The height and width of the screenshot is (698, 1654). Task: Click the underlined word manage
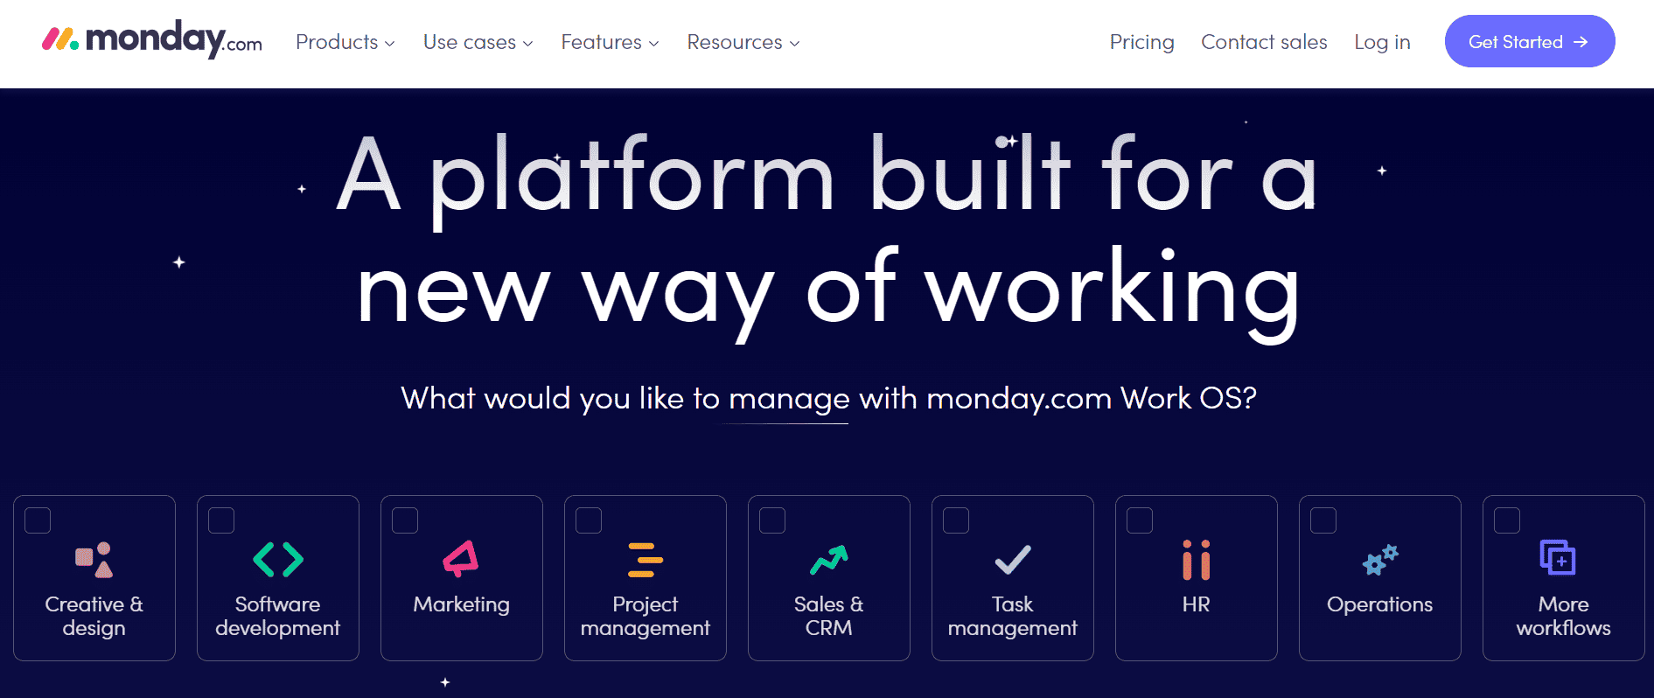click(789, 399)
